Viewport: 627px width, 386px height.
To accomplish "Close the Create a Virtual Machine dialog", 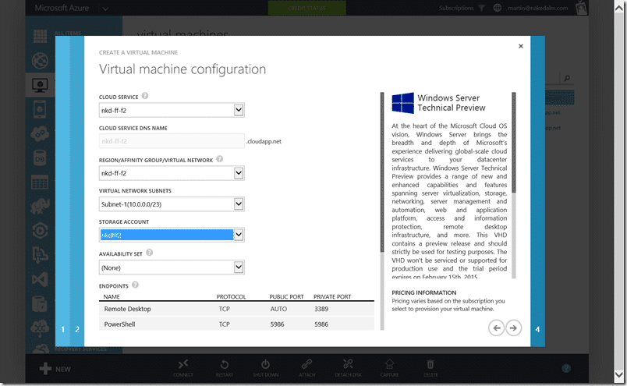I will [521, 46].
